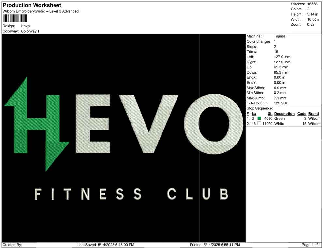323x248 pixels.
Task: Click the Width value '10.00 in'
Action: click(x=314, y=19)
